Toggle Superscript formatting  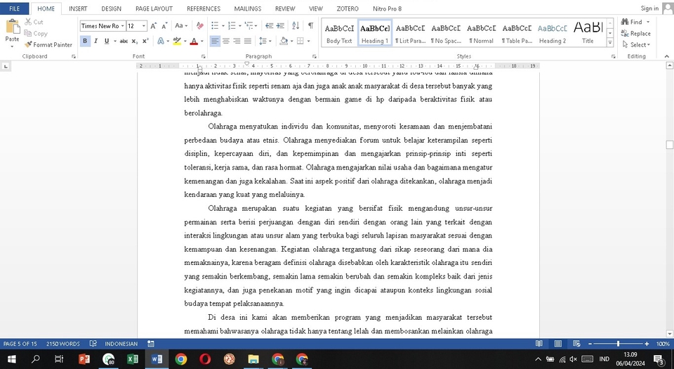tap(145, 41)
